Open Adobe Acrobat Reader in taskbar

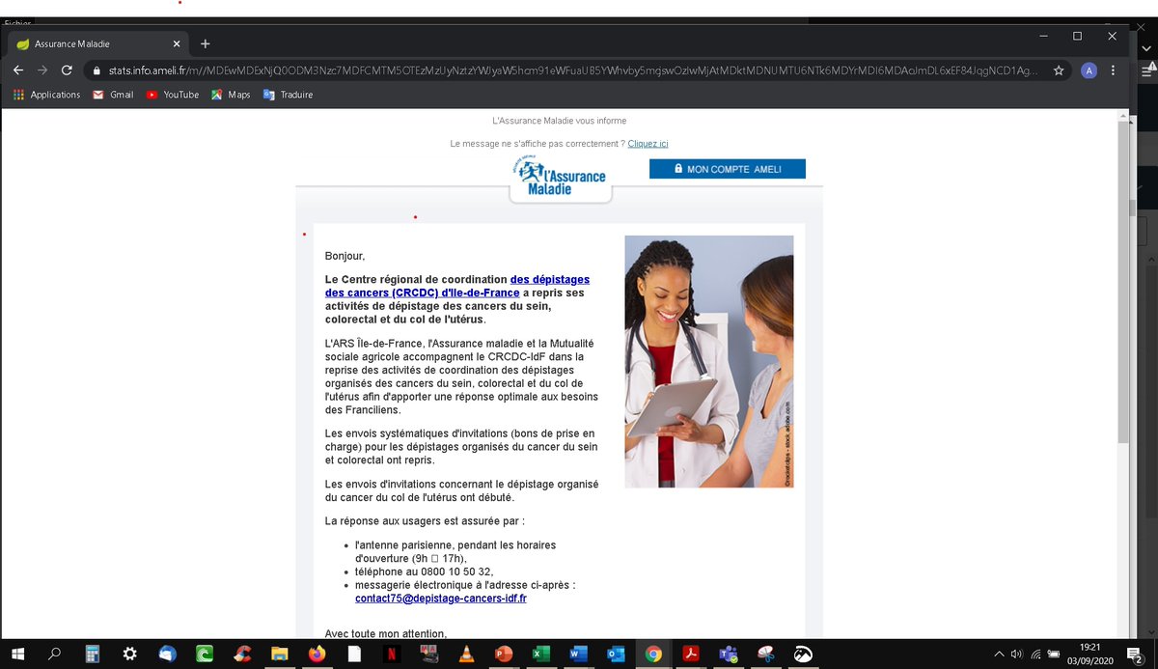690,654
